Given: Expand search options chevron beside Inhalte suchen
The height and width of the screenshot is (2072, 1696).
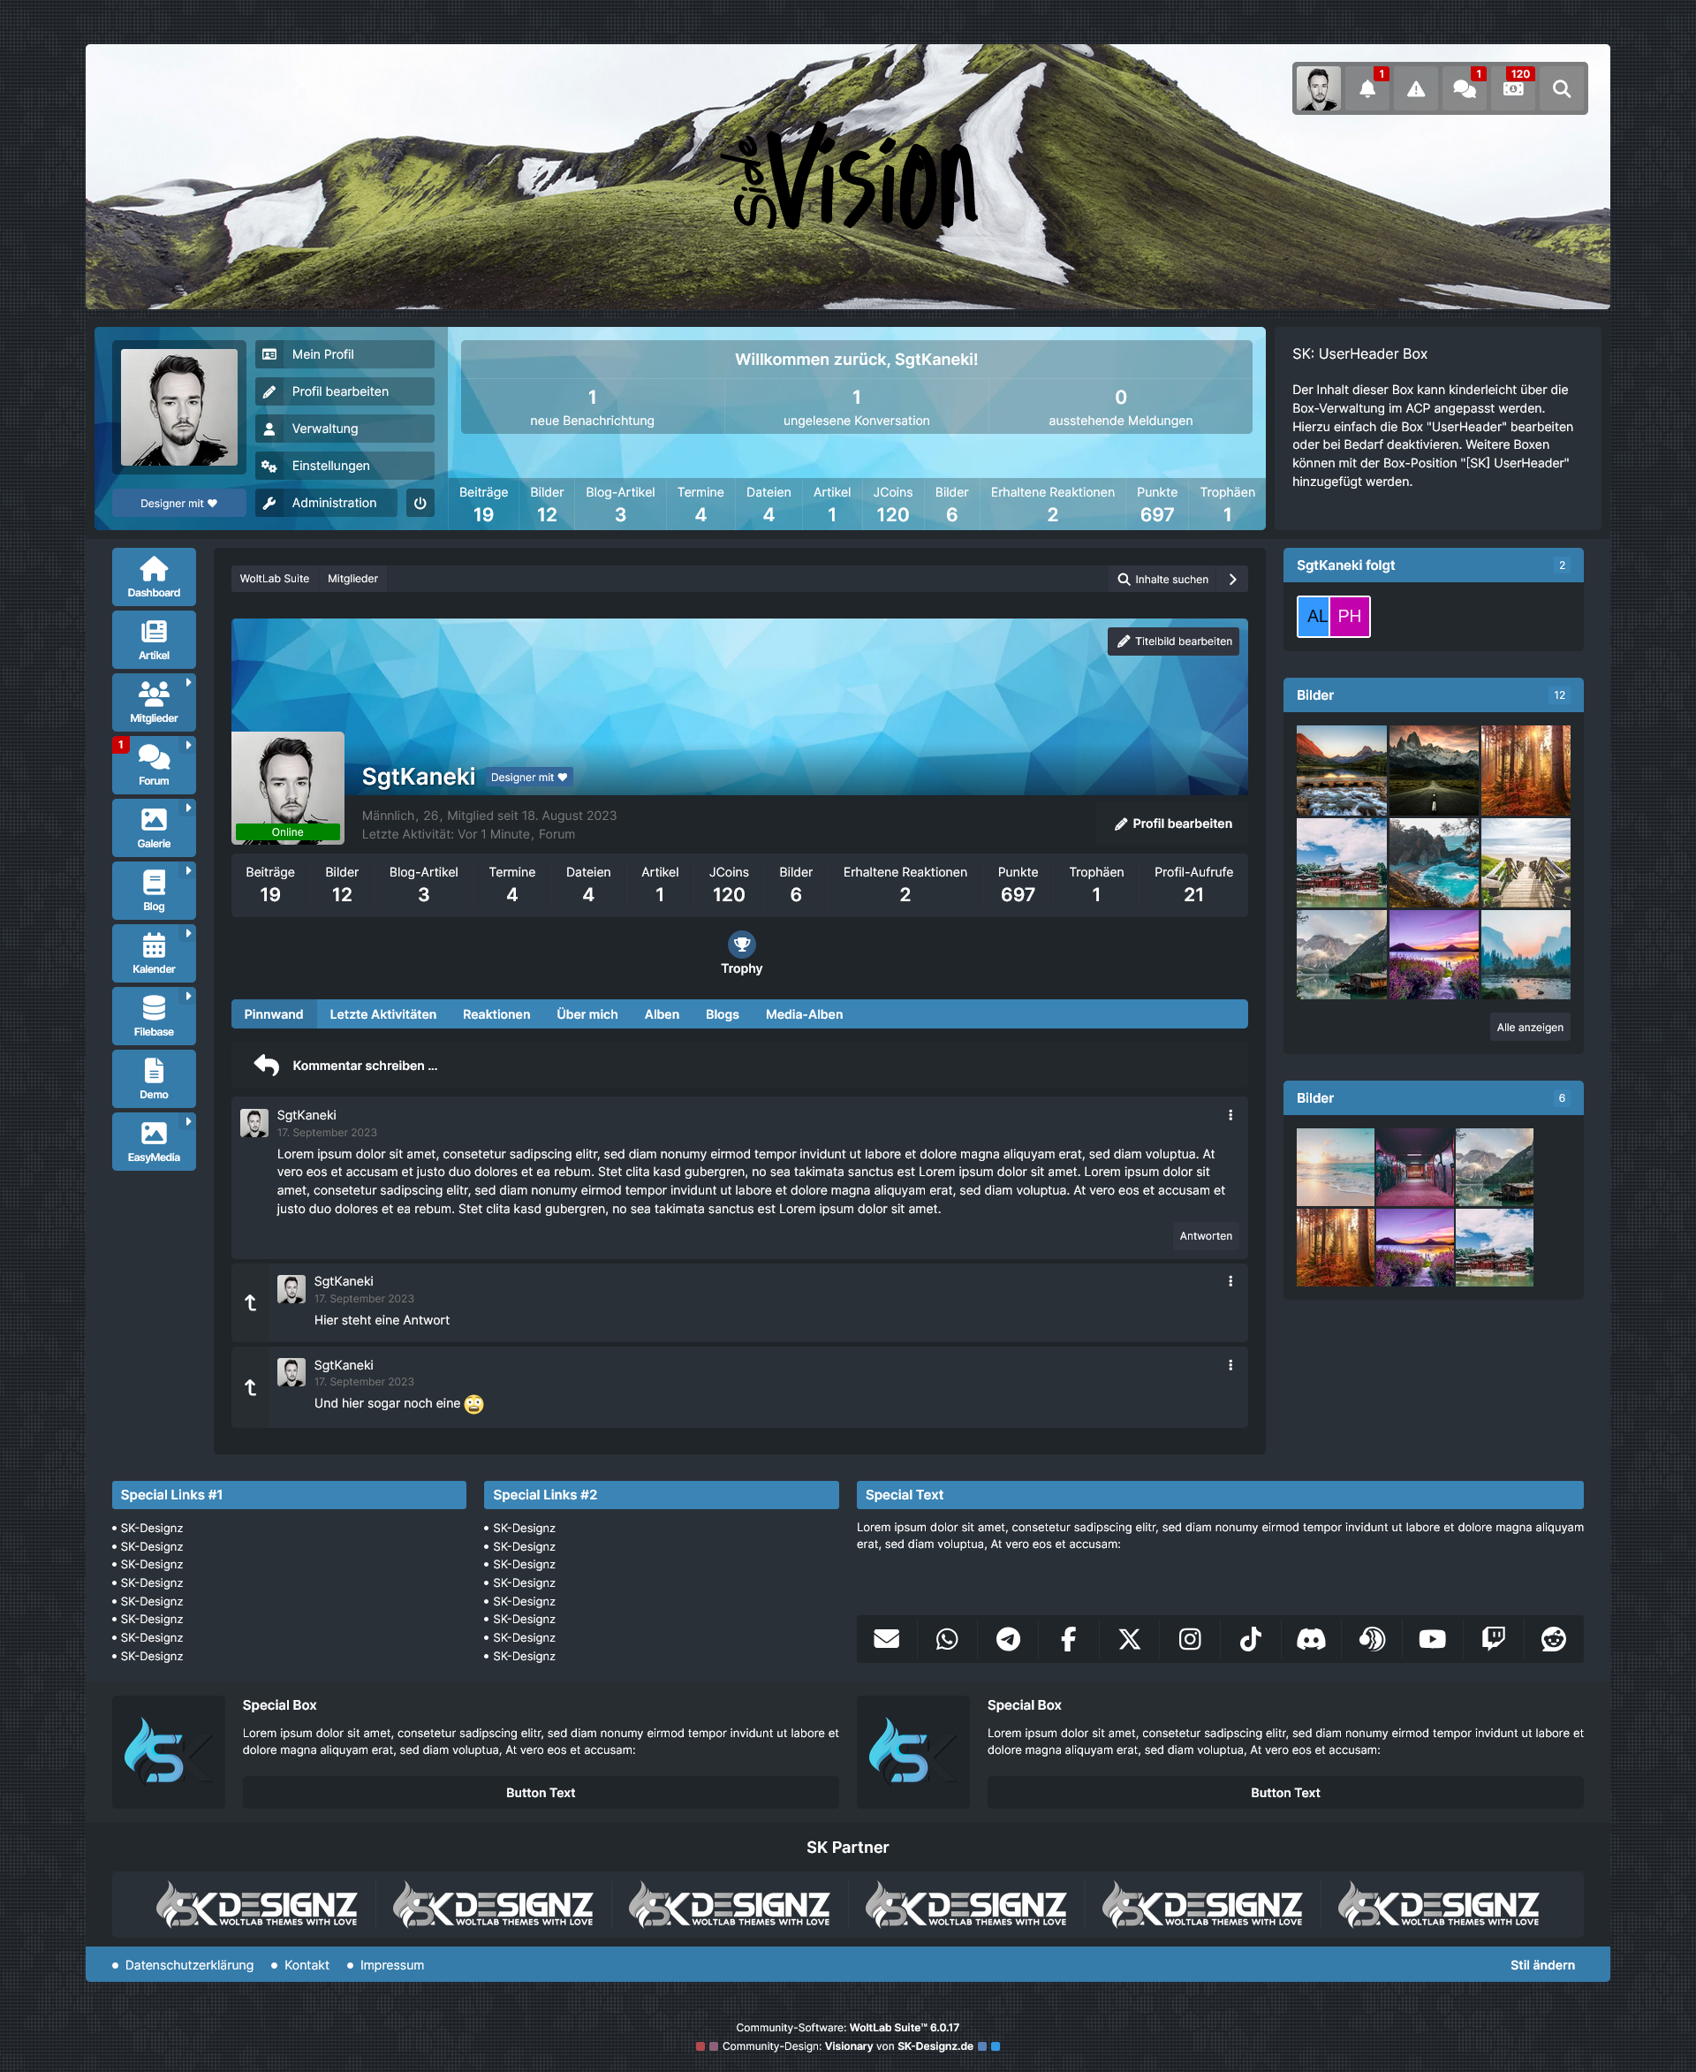Looking at the screenshot, I should point(1233,580).
